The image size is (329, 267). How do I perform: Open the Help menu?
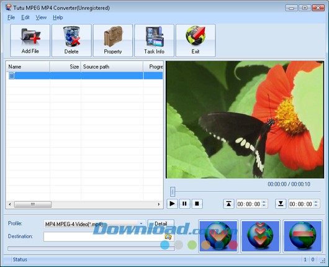click(x=58, y=17)
